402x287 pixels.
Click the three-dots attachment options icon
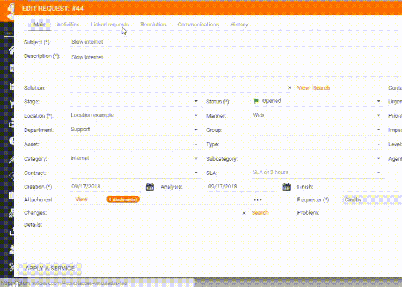[x=258, y=200]
